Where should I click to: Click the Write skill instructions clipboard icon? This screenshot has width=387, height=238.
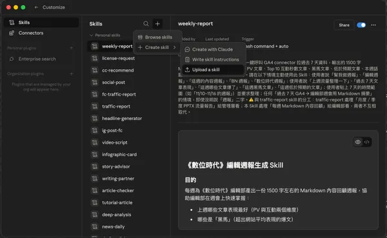coord(187,59)
